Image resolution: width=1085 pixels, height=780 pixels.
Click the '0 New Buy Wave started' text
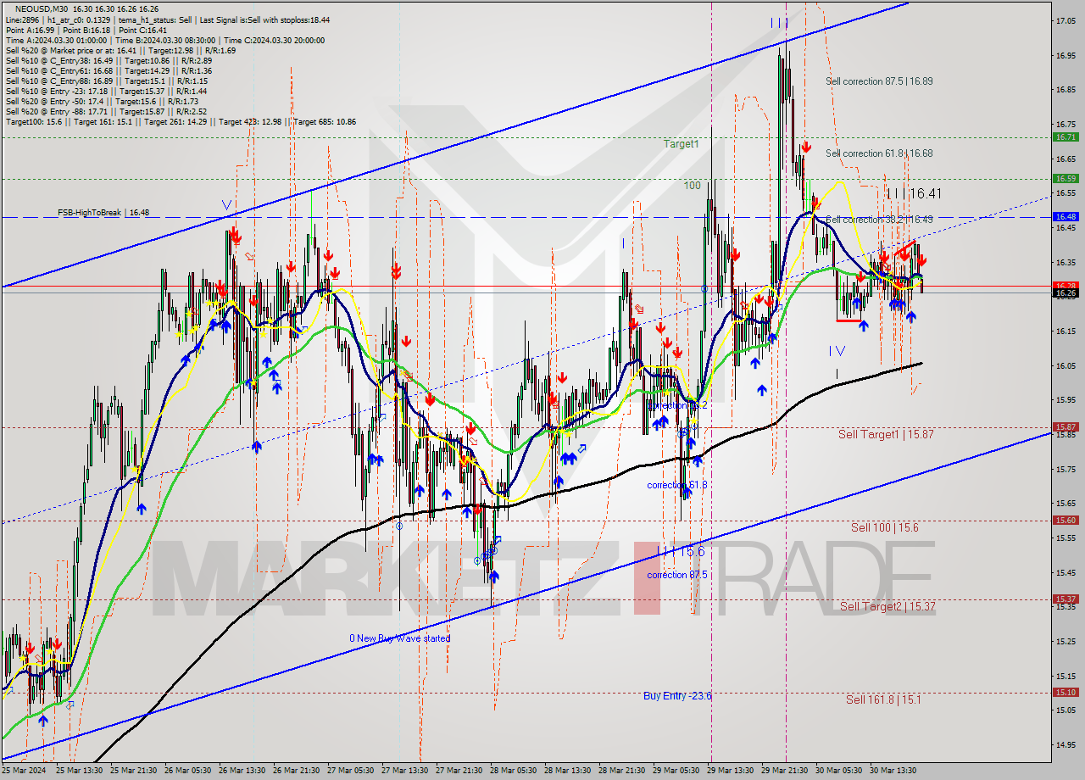click(x=400, y=638)
